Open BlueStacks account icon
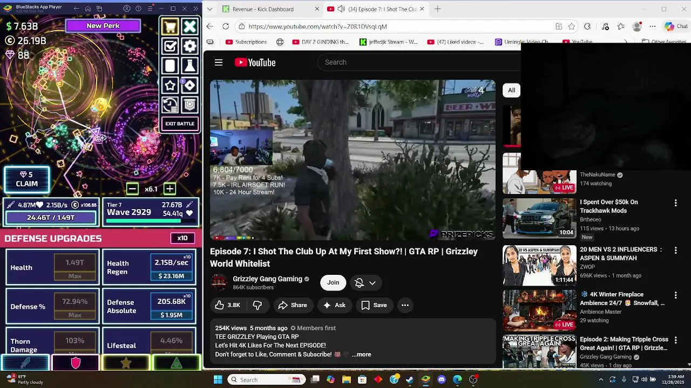This screenshot has height=388, width=691. (x=127, y=9)
